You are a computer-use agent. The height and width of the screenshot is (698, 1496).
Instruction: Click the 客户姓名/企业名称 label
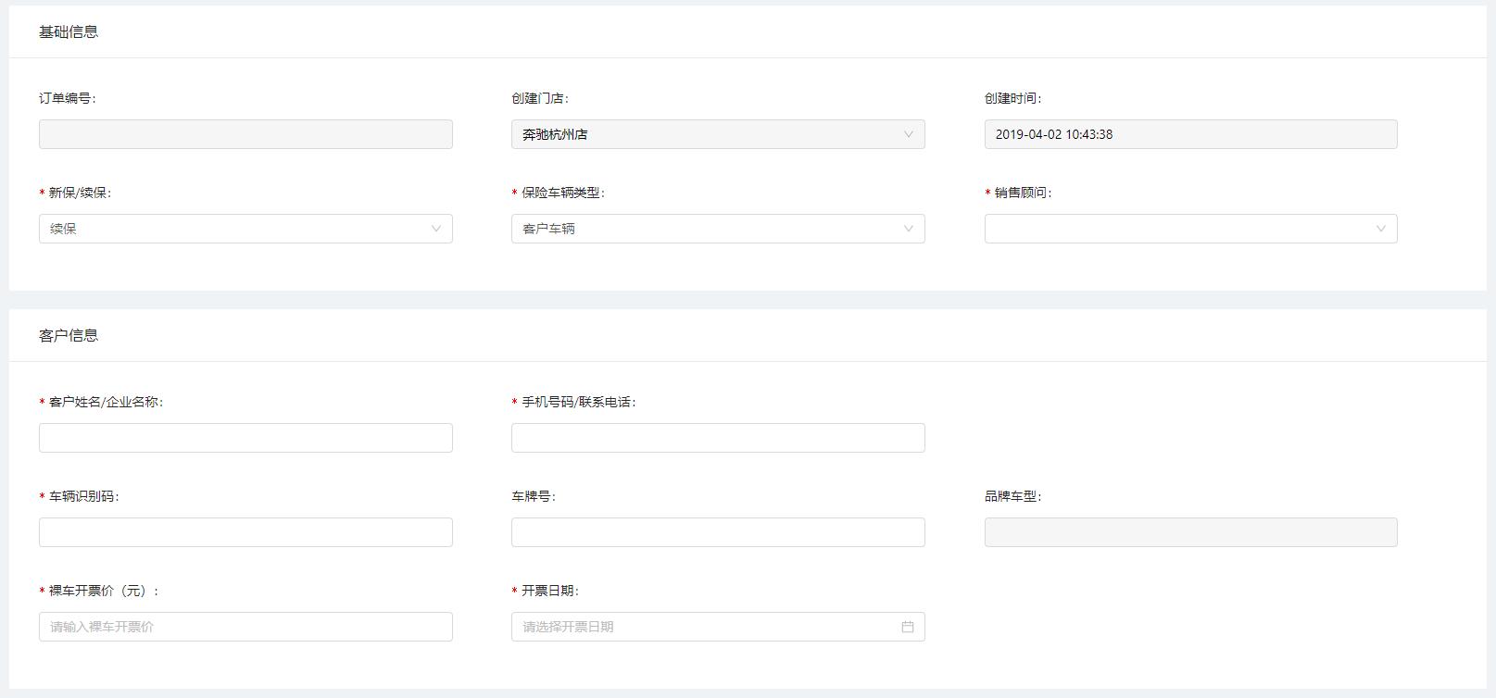[106, 402]
